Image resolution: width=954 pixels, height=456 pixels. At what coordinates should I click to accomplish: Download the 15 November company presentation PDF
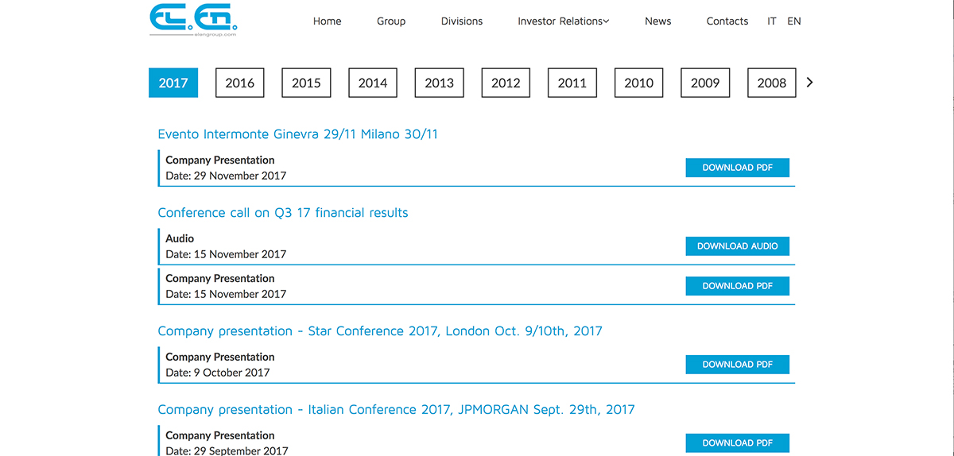pos(738,286)
